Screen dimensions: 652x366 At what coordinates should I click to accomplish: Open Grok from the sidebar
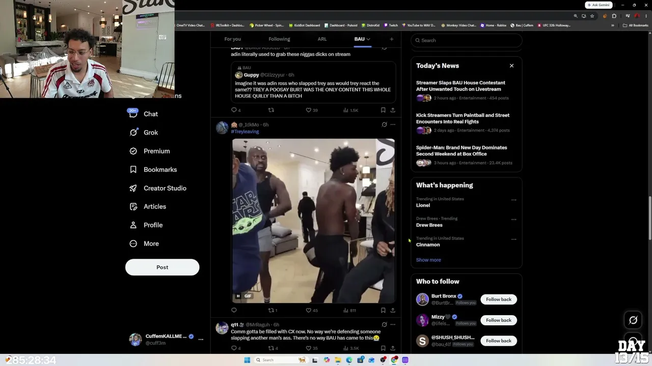[x=144, y=132]
